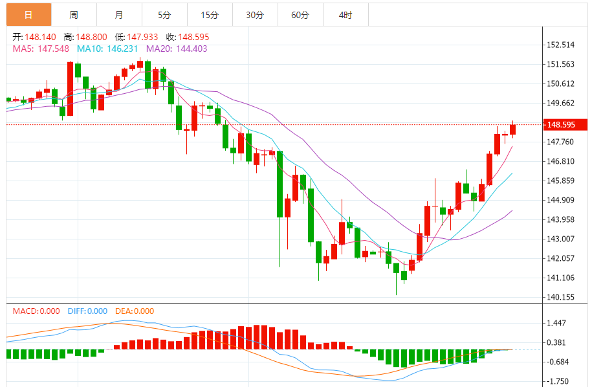Click the DEA:0.000 indicator label
Image resolution: width=592 pixels, height=387 pixels.
click(135, 311)
